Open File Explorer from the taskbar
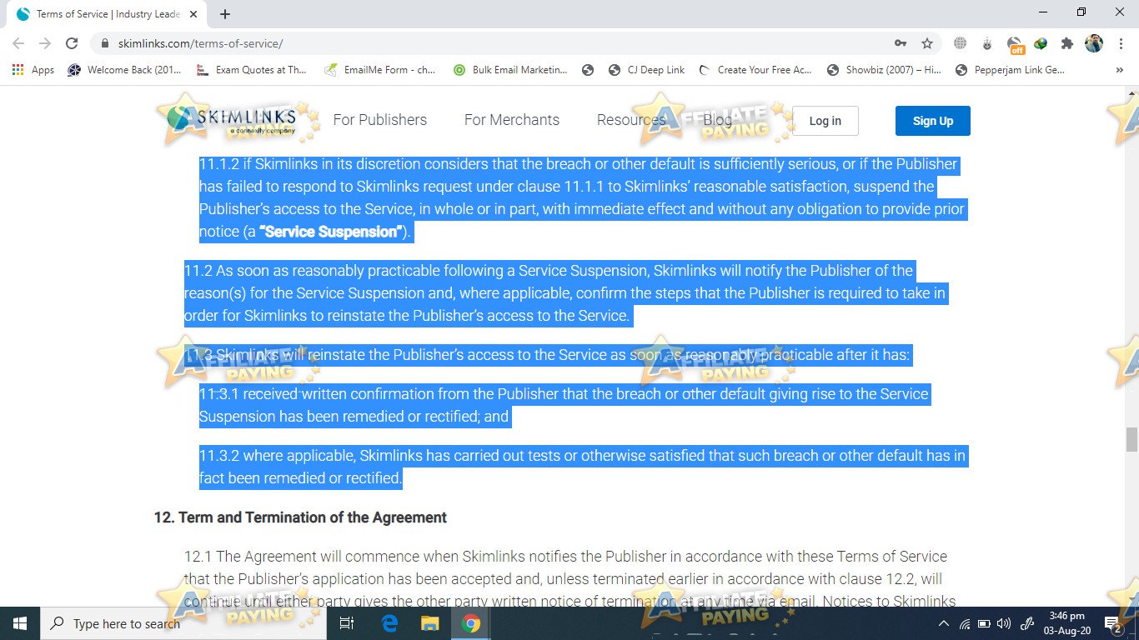 coord(429,623)
